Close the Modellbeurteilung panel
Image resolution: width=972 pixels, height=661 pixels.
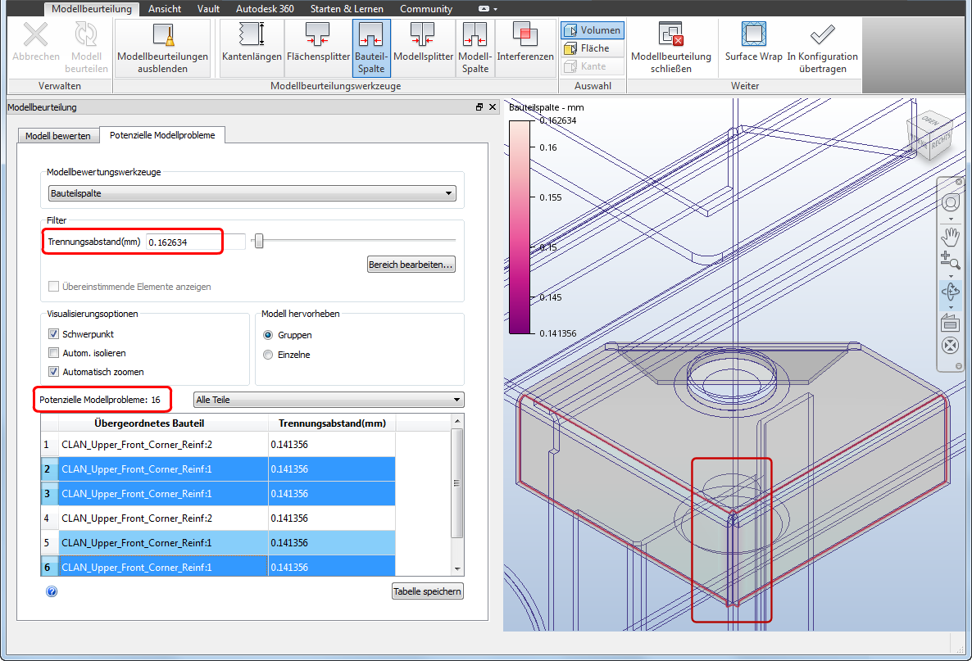tap(493, 107)
